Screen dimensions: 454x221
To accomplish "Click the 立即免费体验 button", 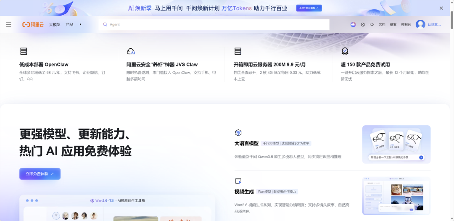I will coord(40,174).
